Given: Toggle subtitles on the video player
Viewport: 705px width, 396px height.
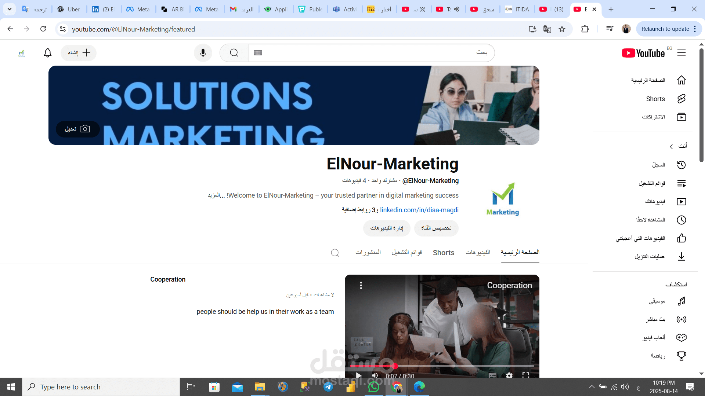Looking at the screenshot, I should point(493,375).
